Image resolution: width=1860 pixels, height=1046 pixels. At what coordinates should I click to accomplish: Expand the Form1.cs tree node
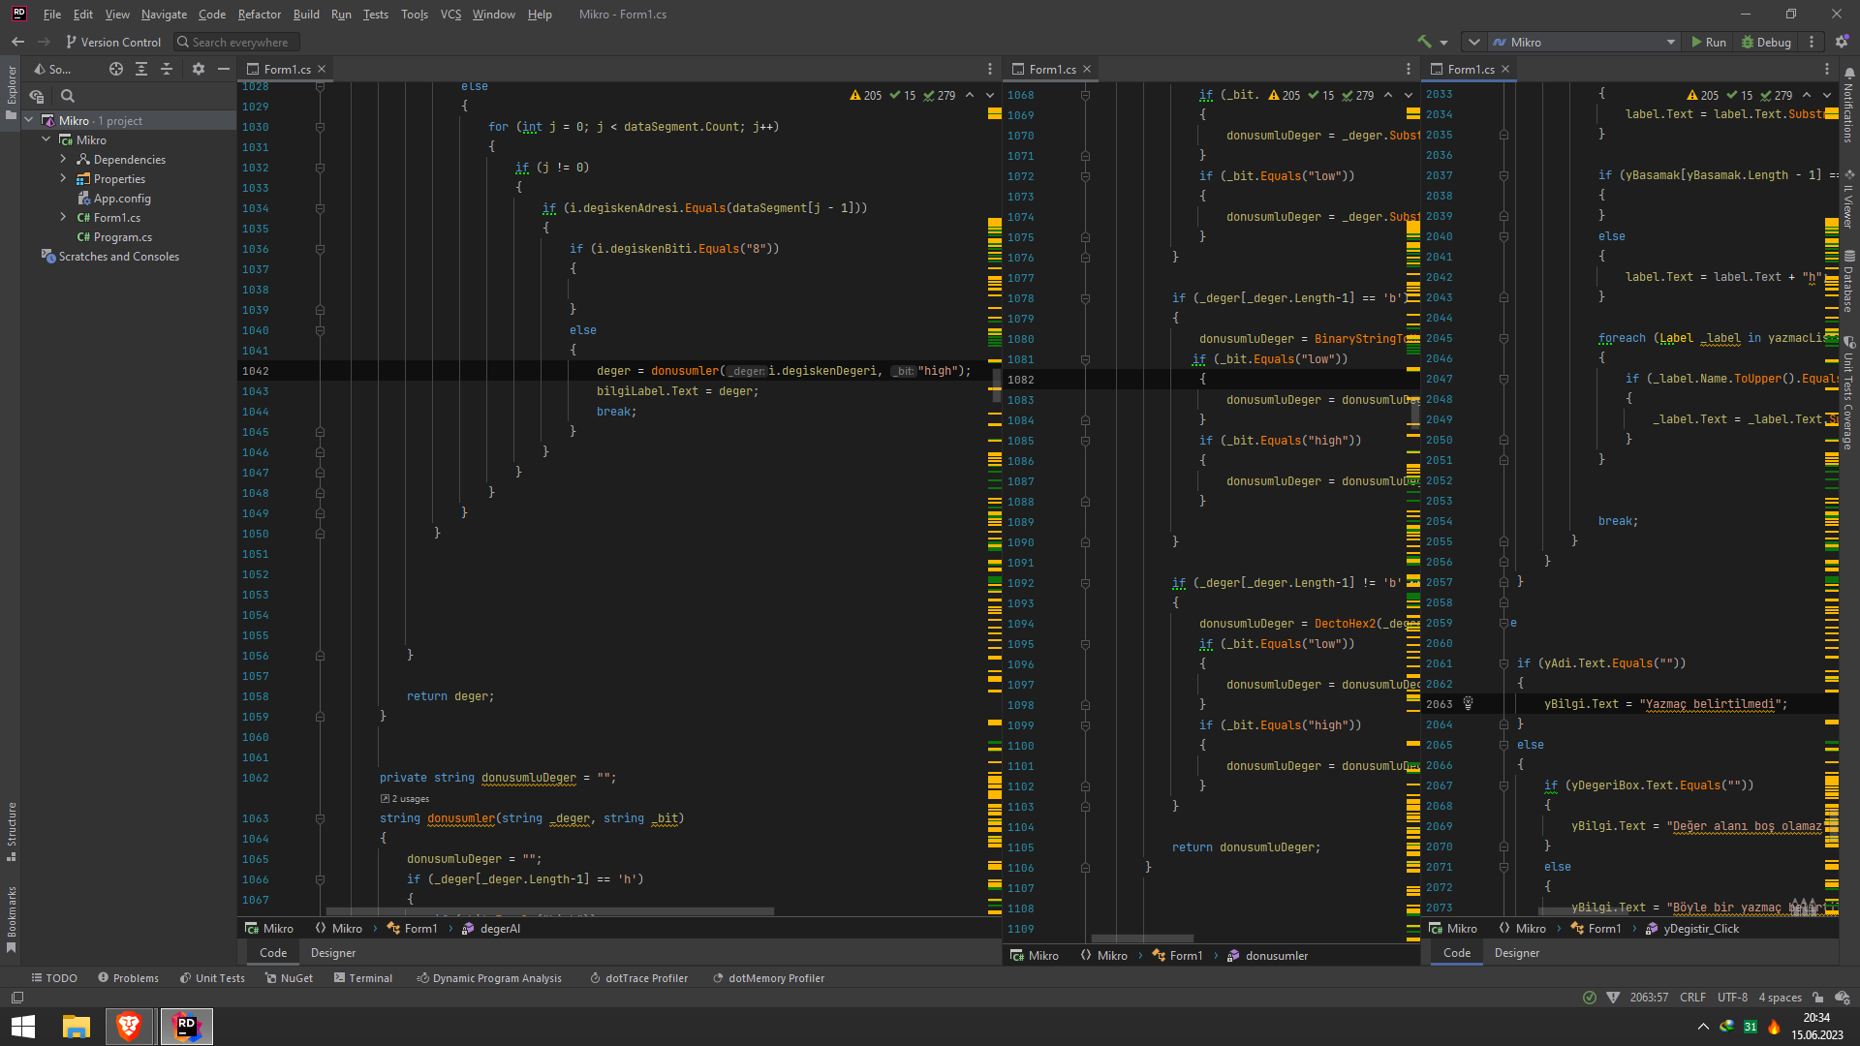[x=63, y=217]
